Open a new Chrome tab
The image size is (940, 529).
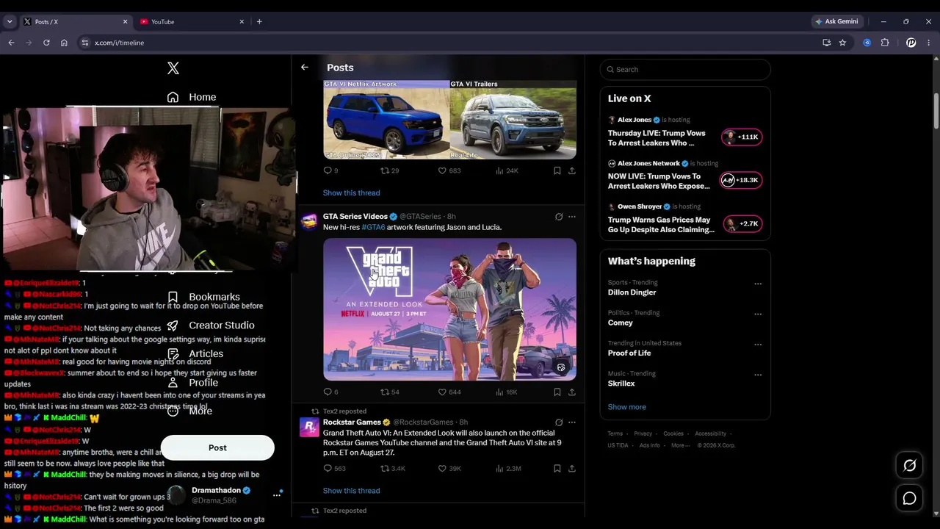[259, 21]
